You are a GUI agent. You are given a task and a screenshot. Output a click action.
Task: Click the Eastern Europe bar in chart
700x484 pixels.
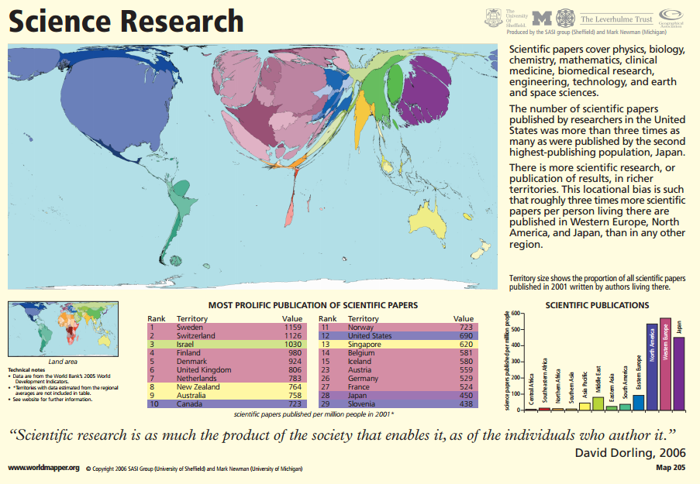point(639,403)
